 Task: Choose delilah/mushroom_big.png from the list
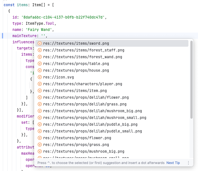point(92,111)
